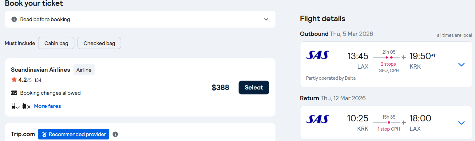Click the SAS logo on outbound flight

pyautogui.click(x=318, y=55)
